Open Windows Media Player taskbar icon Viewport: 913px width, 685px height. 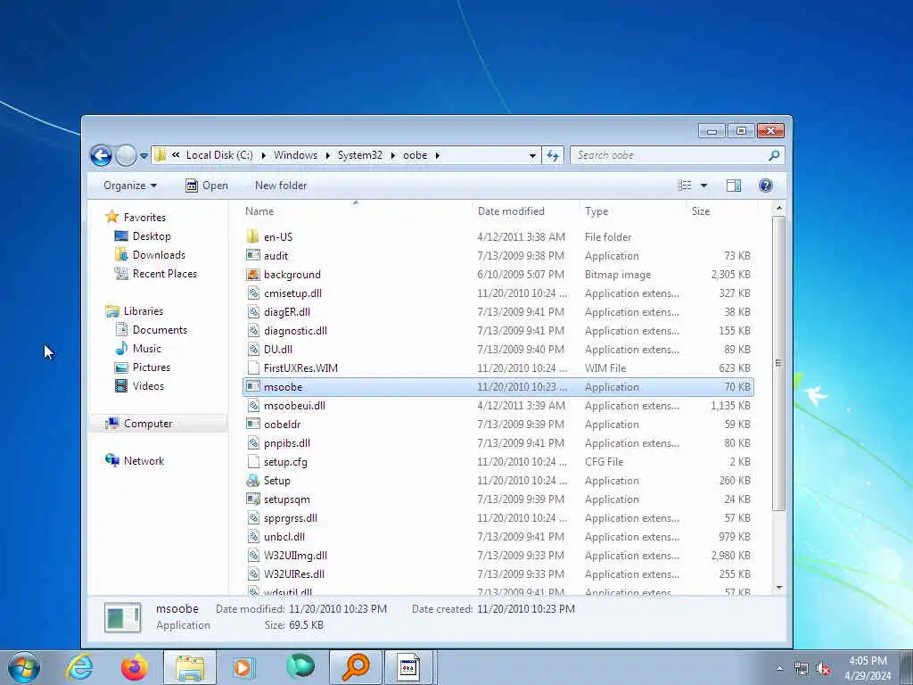point(243,667)
